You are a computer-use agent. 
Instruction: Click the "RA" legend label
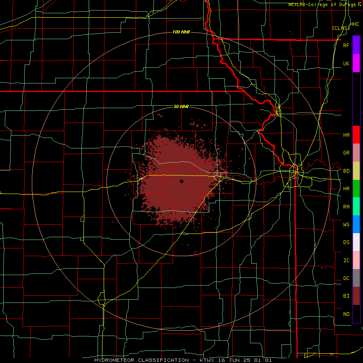coord(346,207)
